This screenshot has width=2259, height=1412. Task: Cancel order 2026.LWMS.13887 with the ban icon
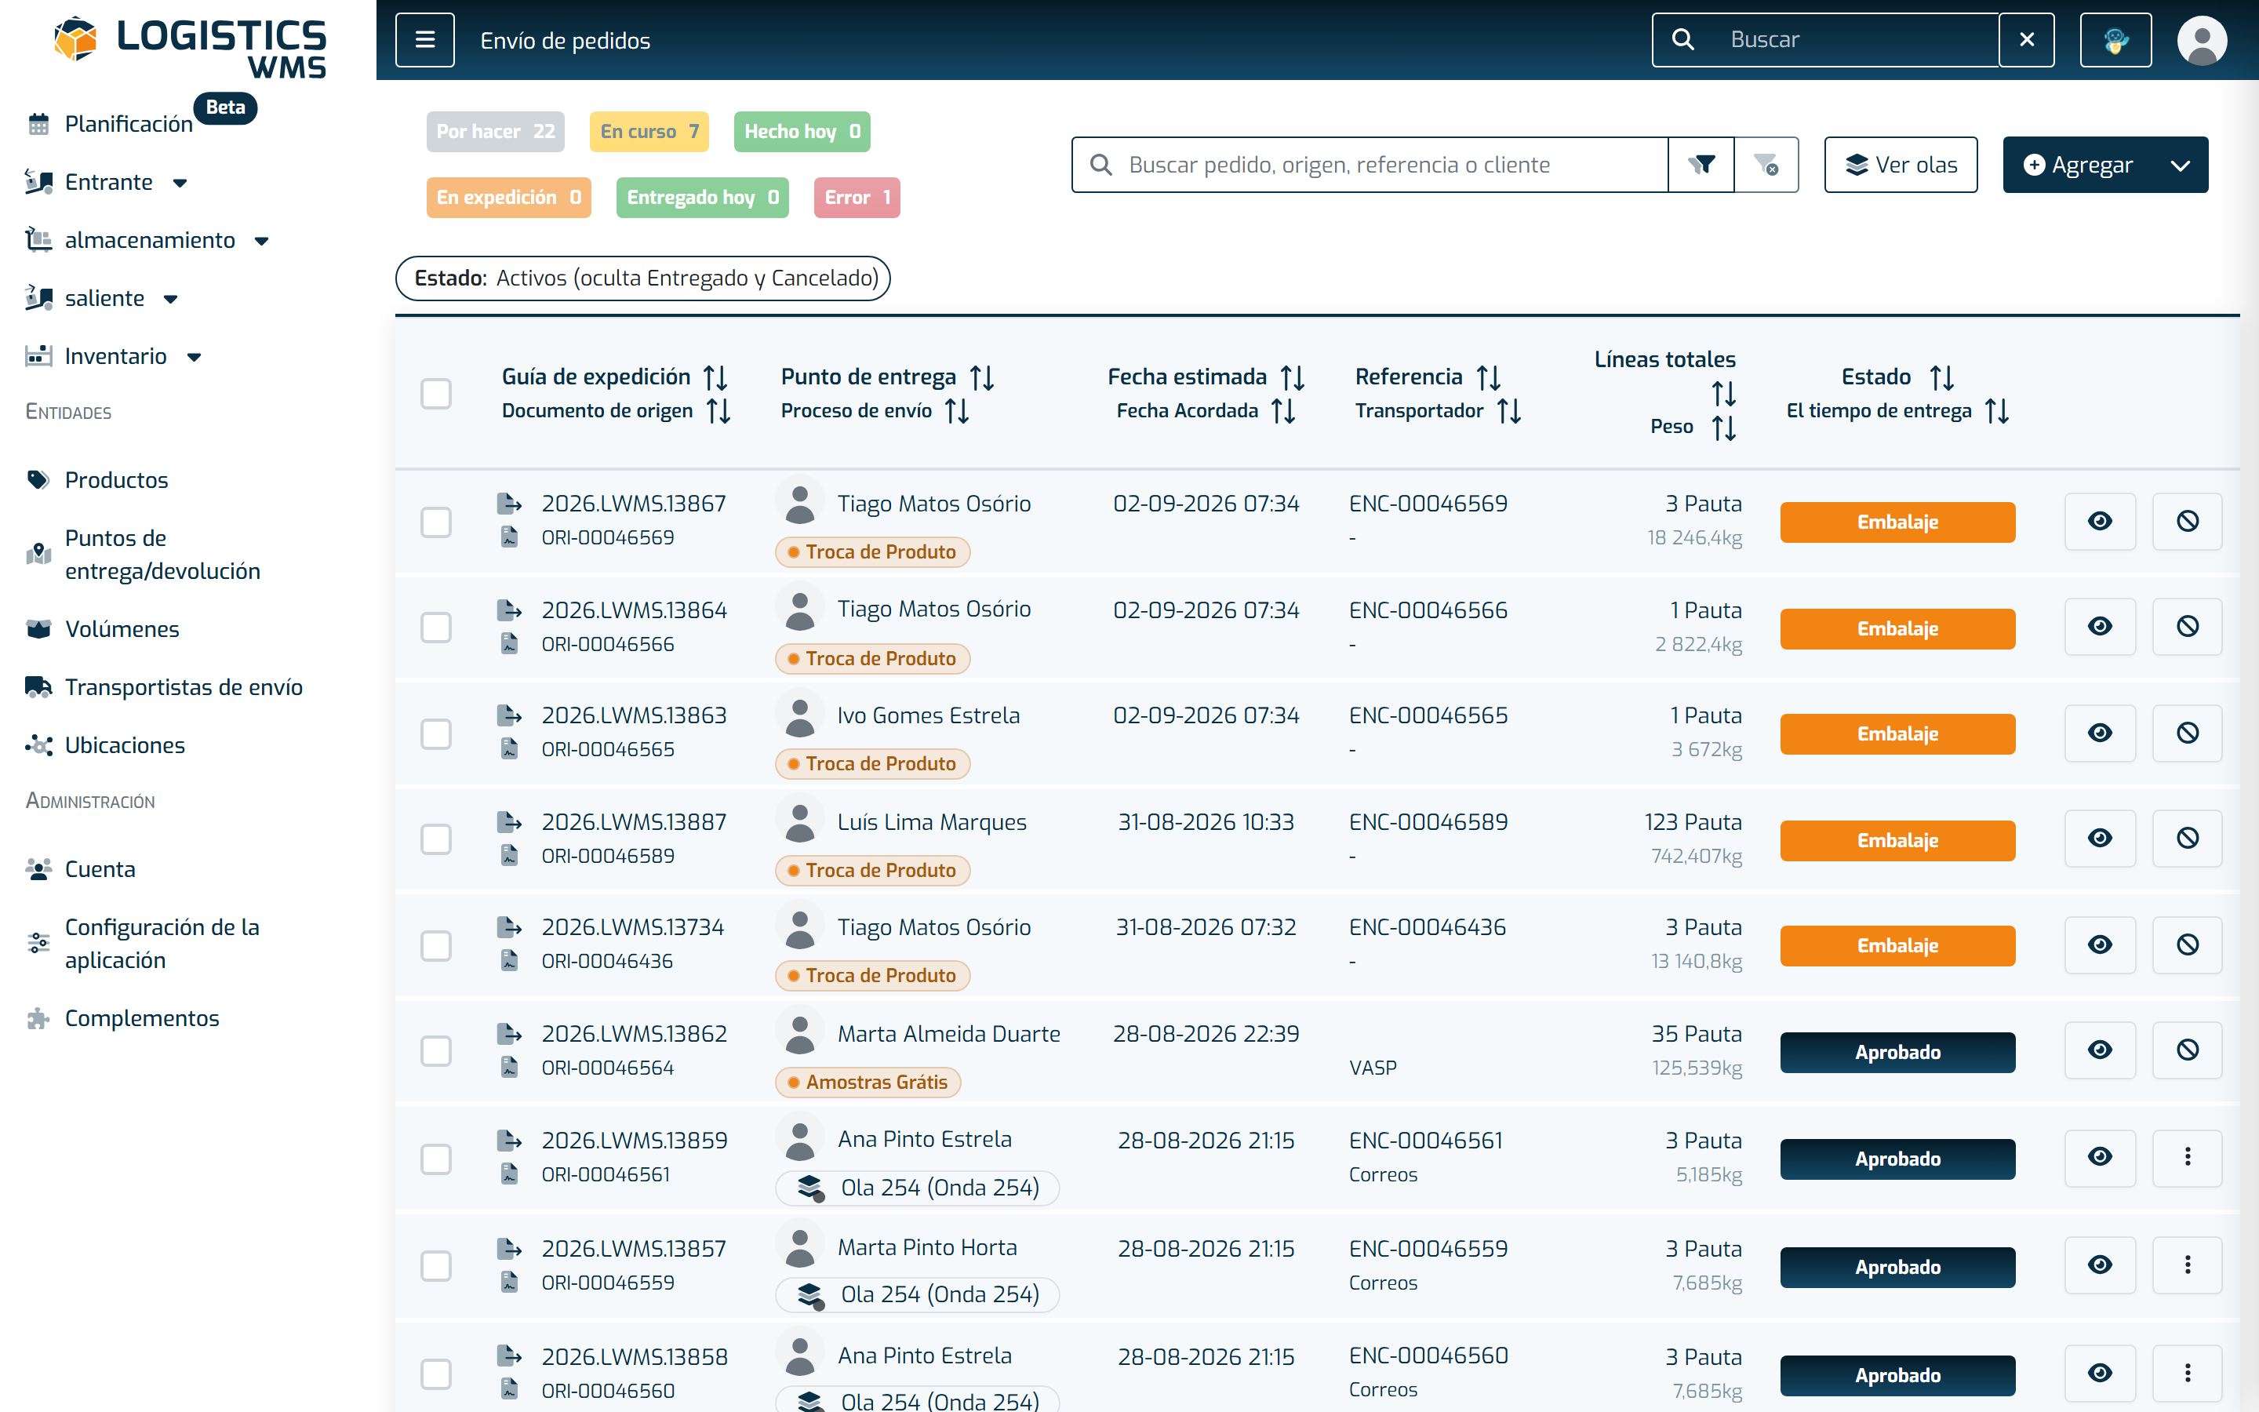point(2187,839)
